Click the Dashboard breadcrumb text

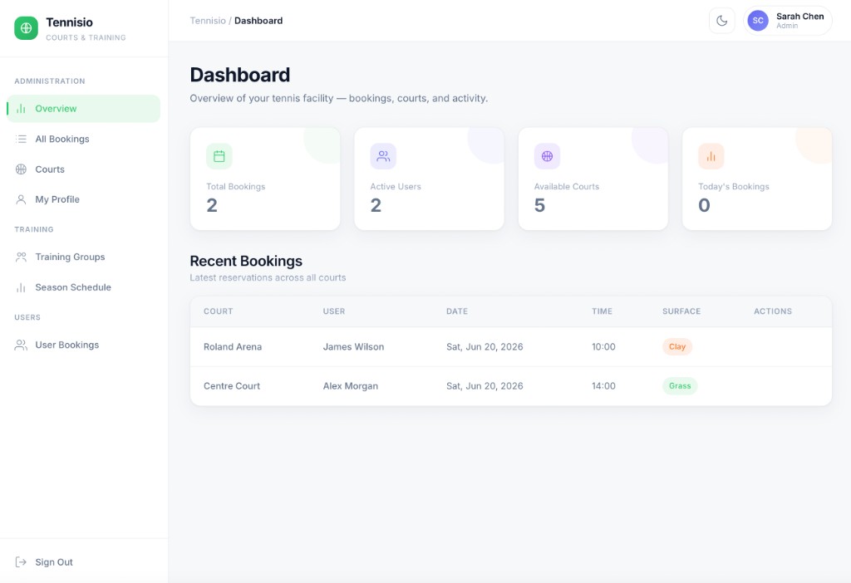coord(258,21)
